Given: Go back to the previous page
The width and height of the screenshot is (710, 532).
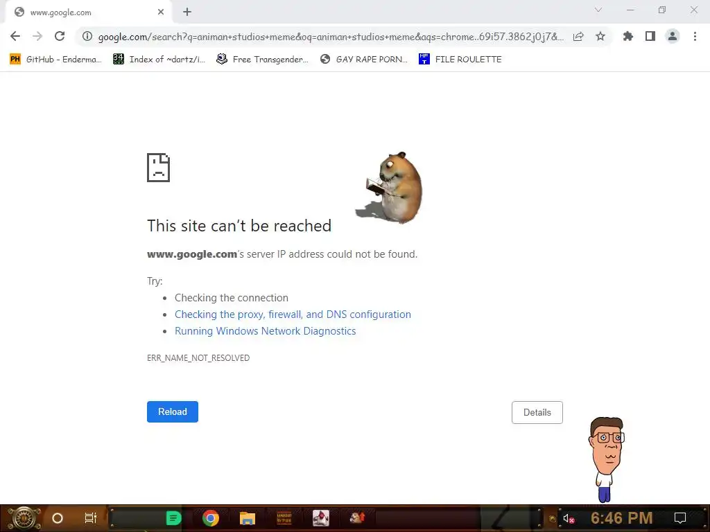Looking at the screenshot, I should [15, 36].
